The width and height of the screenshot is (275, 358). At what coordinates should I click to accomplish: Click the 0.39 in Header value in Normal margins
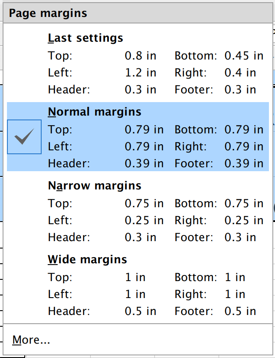click(x=144, y=163)
